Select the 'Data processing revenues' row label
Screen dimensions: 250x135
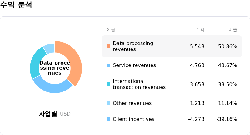[133, 46]
